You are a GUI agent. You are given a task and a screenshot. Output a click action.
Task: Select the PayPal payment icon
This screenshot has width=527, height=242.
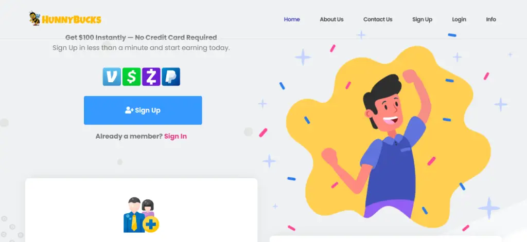171,77
